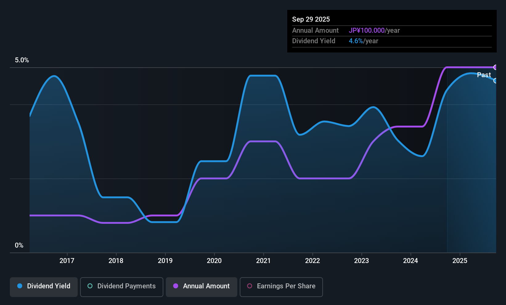Click the 5.0% gridline label on the y-axis

(22, 60)
